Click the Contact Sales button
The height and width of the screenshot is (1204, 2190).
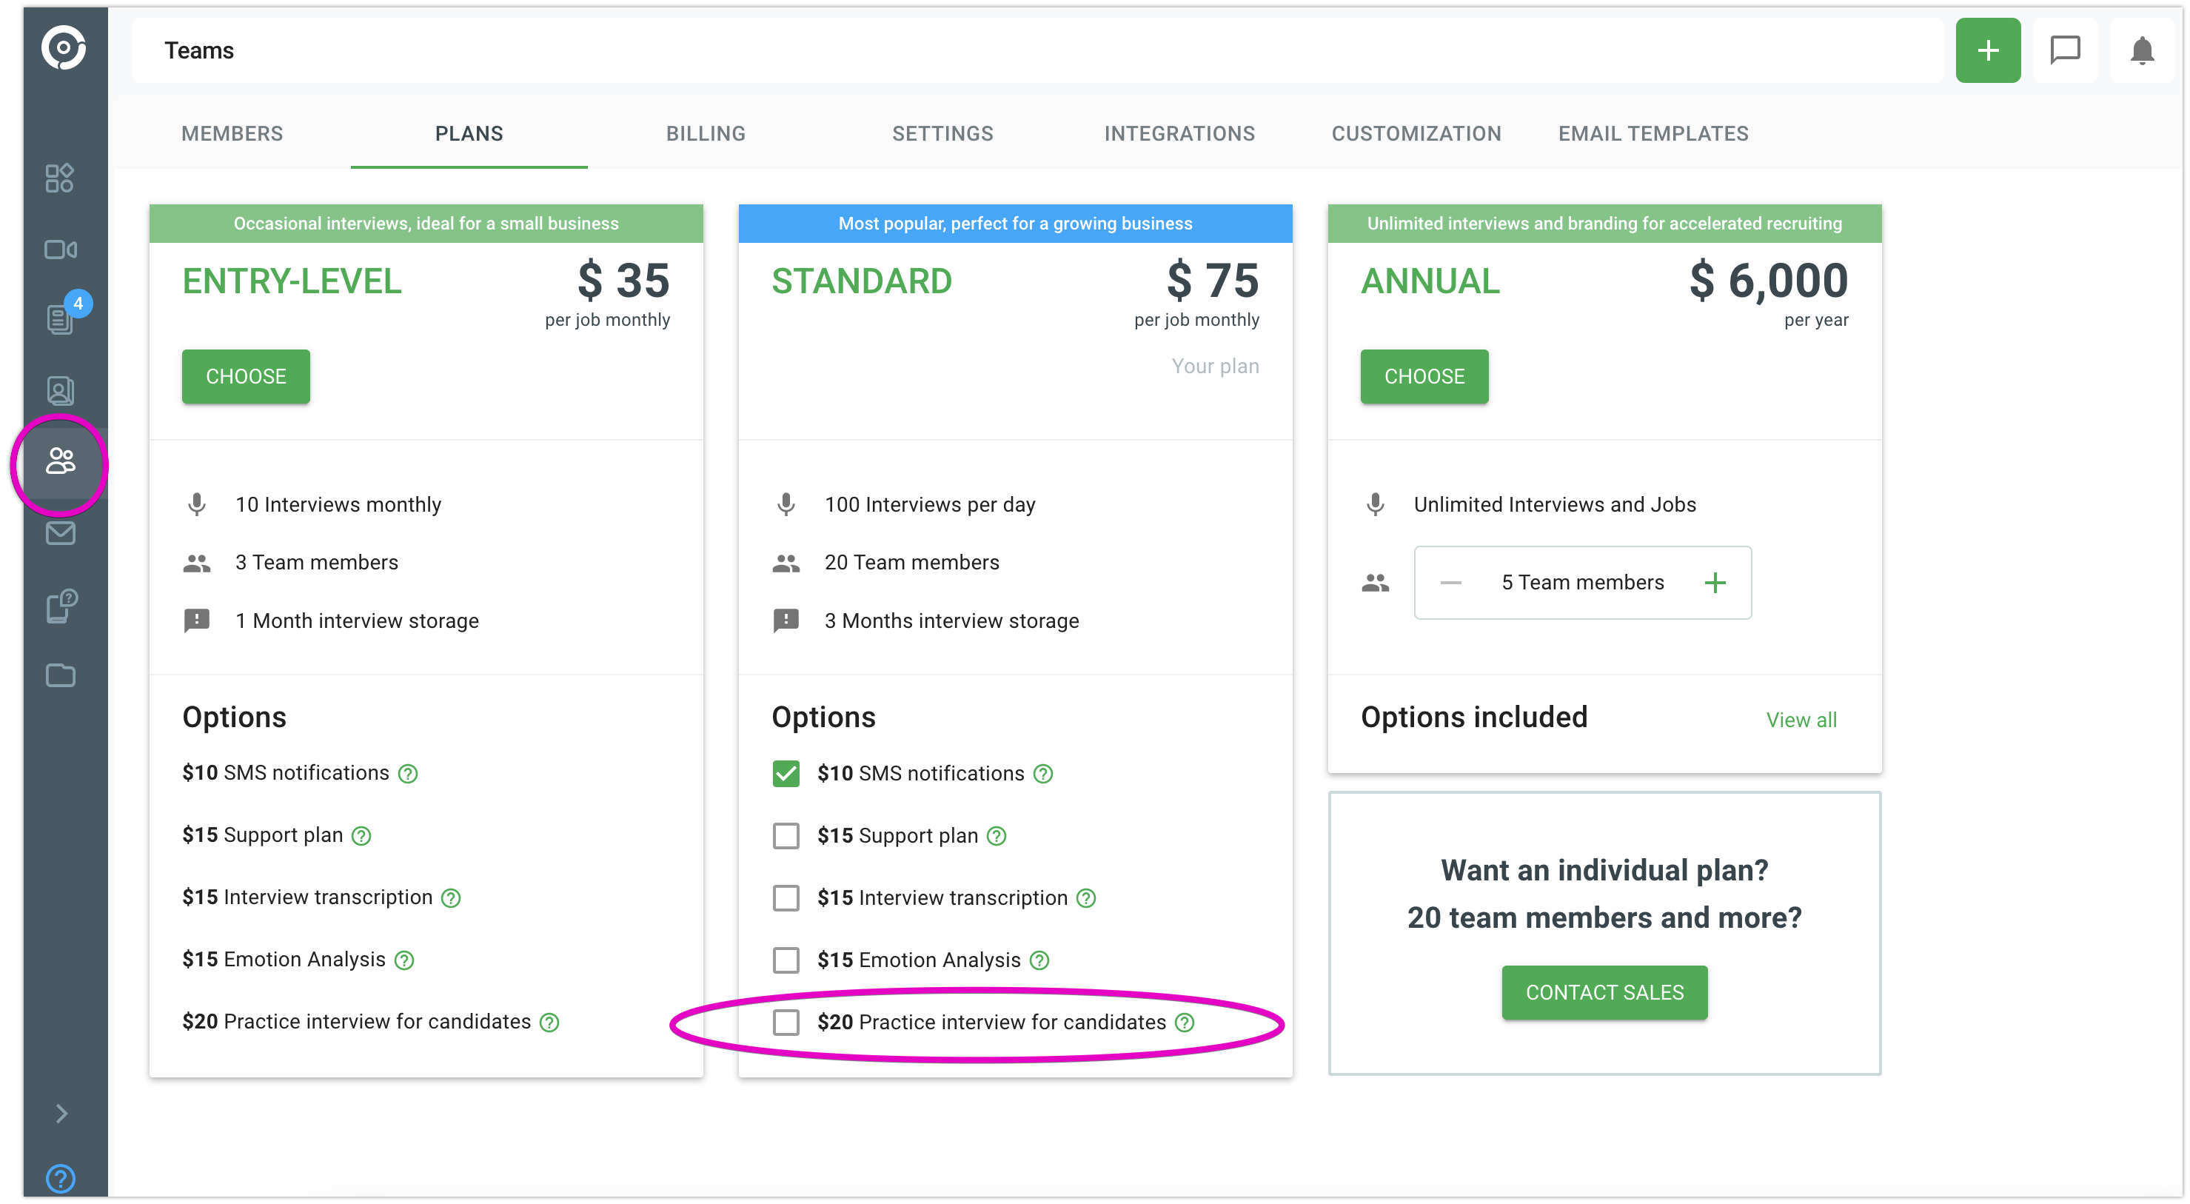(1604, 991)
